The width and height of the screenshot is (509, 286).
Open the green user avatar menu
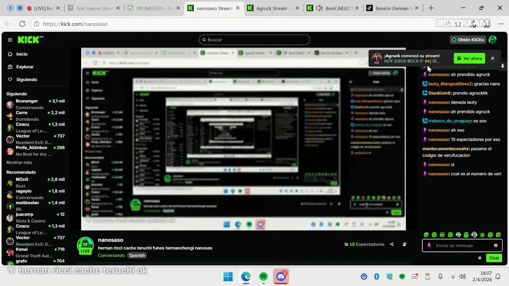pyautogui.click(x=493, y=40)
